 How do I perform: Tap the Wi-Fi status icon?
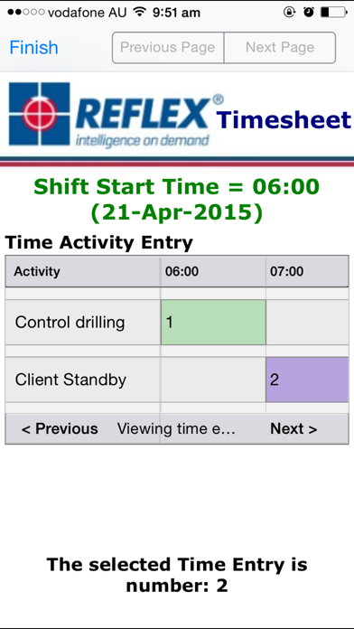[139, 12]
